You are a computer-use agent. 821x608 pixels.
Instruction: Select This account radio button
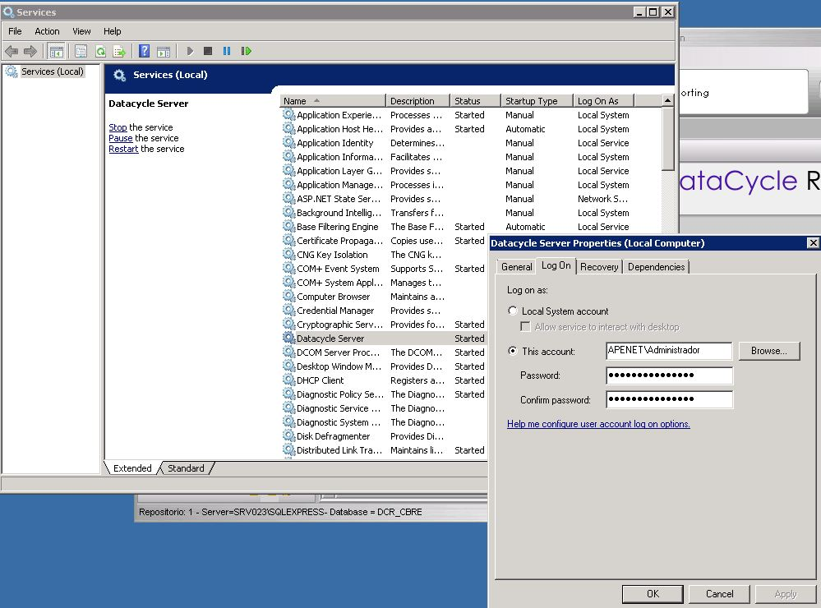click(513, 351)
